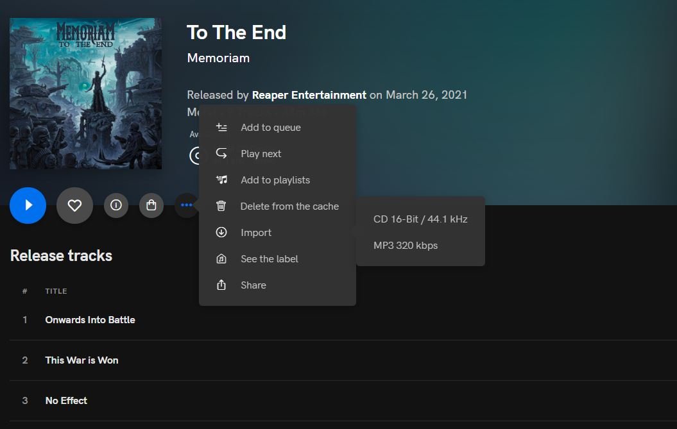Select track Onwards Into Battle
This screenshot has width=677, height=429.
pos(90,320)
